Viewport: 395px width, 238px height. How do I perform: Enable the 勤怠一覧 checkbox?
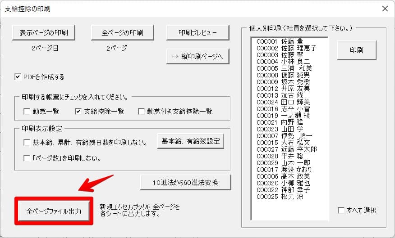click(x=26, y=111)
